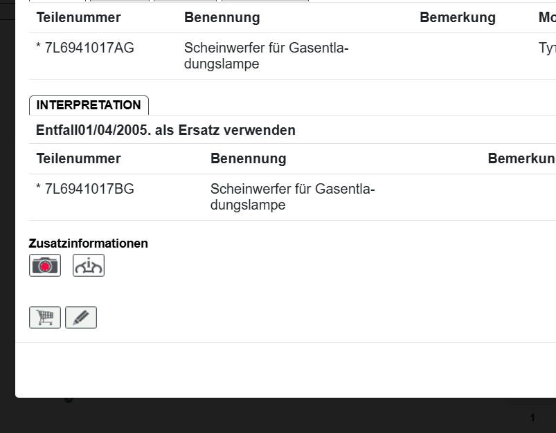Image resolution: width=556 pixels, height=433 pixels.
Task: Click the top table's Teilenummer header
Action: point(78,18)
